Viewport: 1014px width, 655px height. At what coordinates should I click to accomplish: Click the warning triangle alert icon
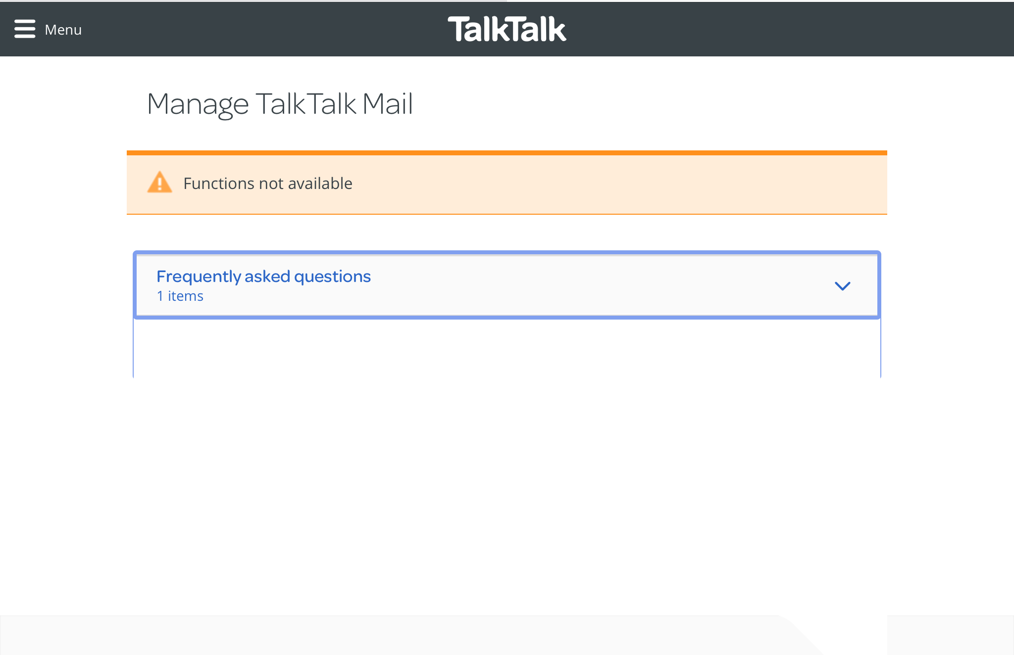pos(159,183)
